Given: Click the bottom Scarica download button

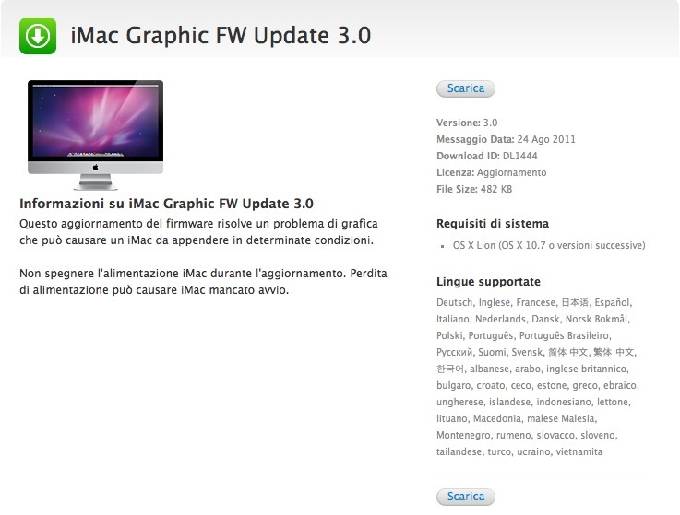Looking at the screenshot, I should coord(465,497).
